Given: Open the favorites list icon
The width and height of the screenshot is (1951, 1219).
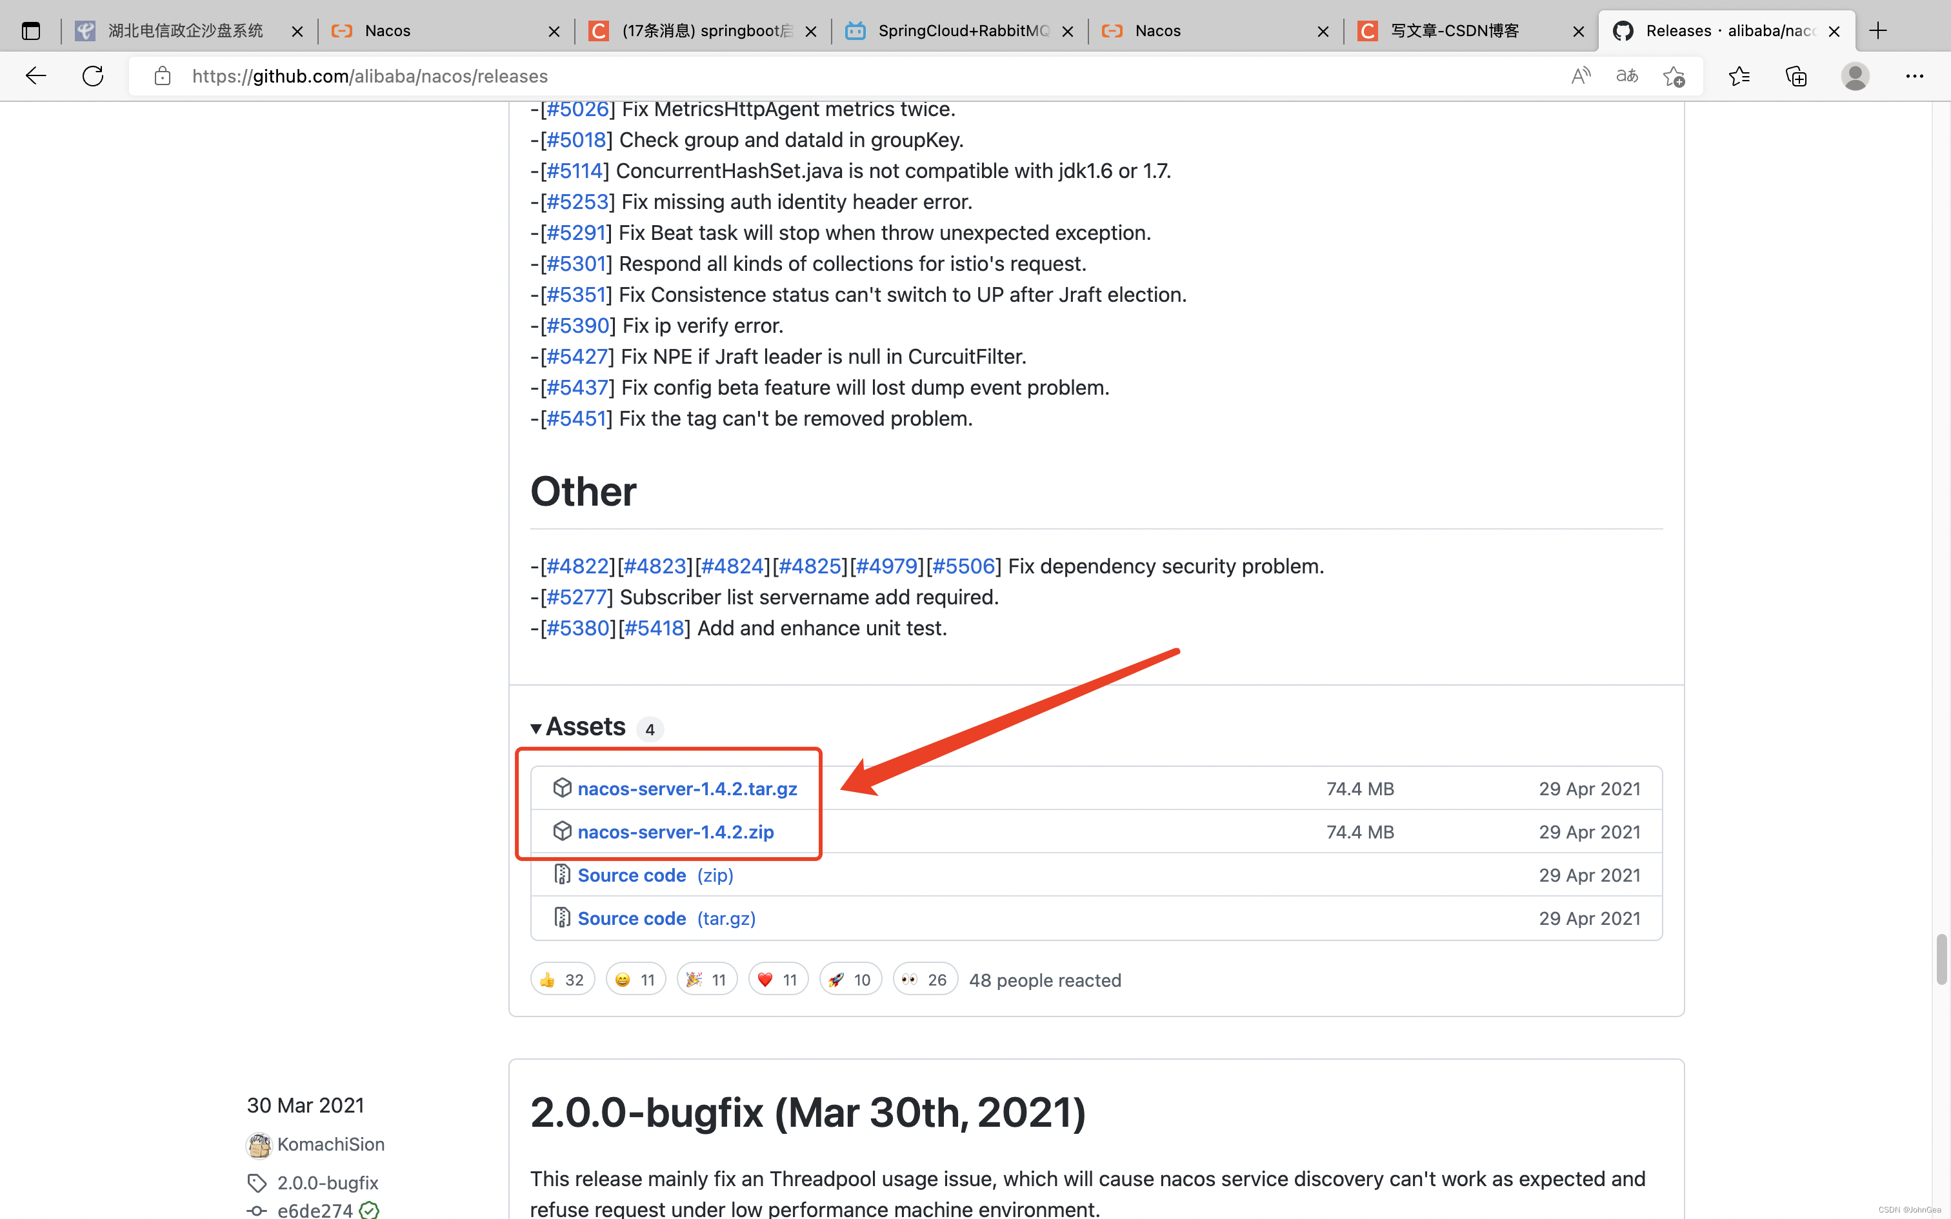Looking at the screenshot, I should click(x=1739, y=76).
